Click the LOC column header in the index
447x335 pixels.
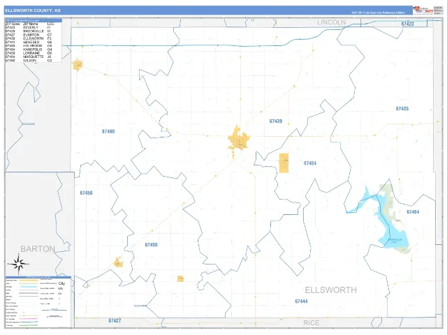50,24
